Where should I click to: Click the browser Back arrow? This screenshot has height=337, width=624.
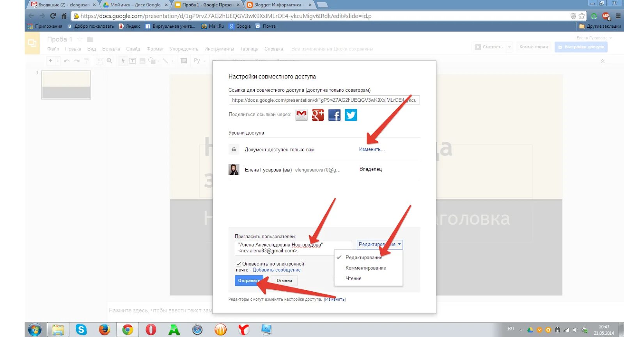click(x=31, y=16)
